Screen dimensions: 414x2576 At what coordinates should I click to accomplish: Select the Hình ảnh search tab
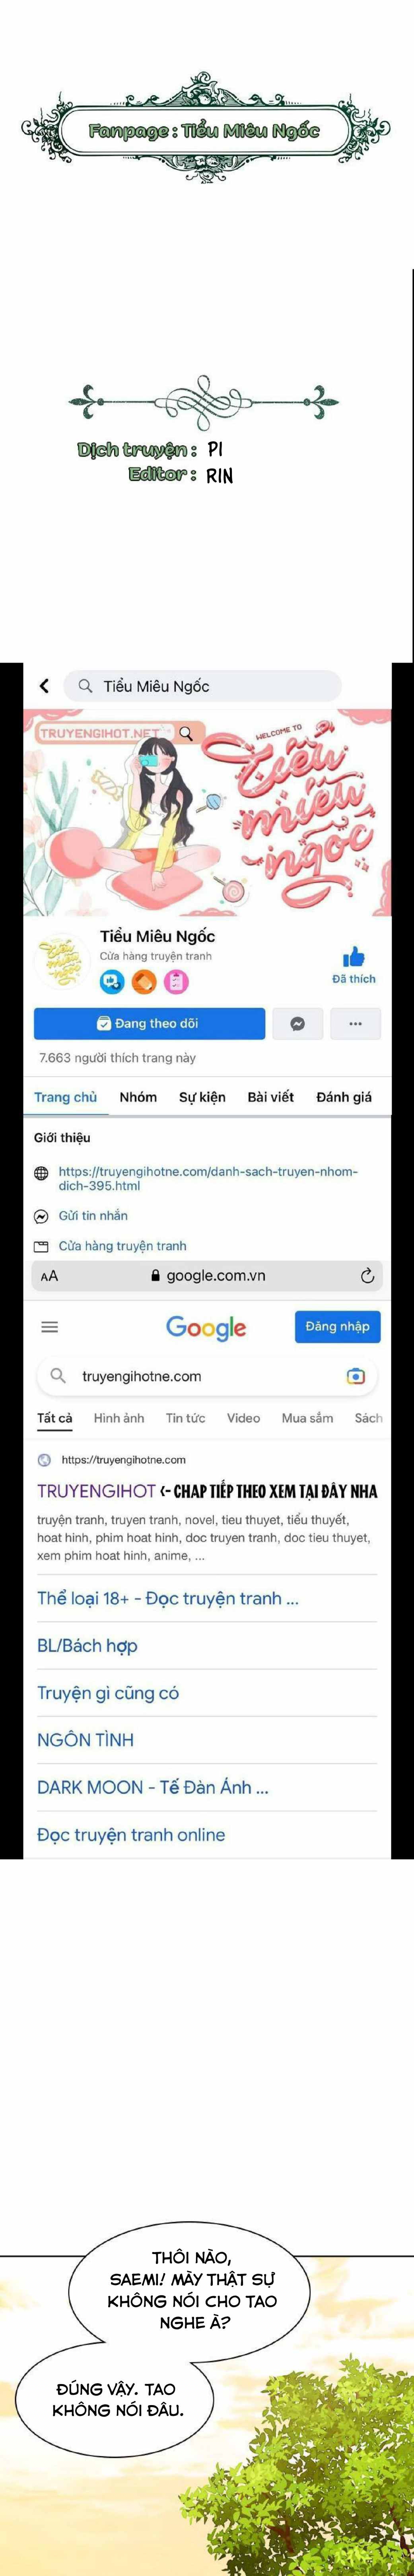pyautogui.click(x=119, y=1418)
